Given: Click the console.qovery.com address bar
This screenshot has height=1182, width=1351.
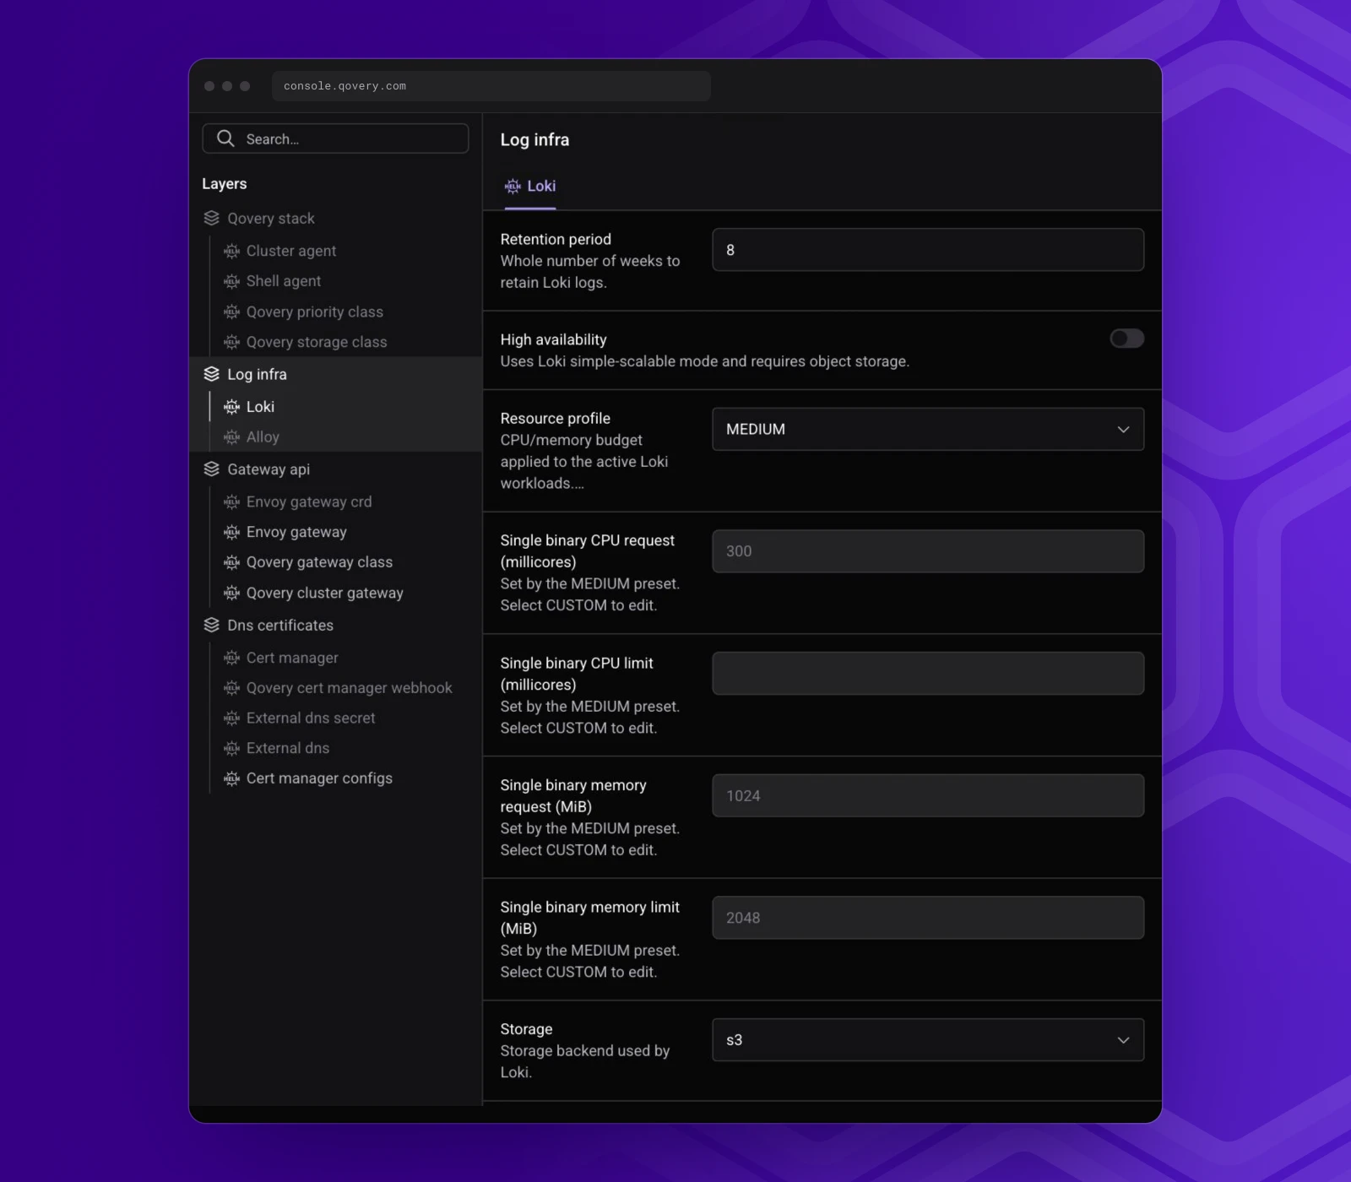Looking at the screenshot, I should tap(491, 86).
